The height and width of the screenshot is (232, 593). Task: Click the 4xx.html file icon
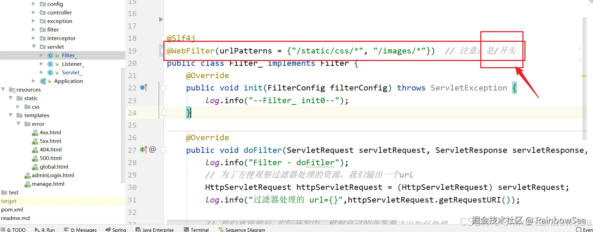point(35,133)
